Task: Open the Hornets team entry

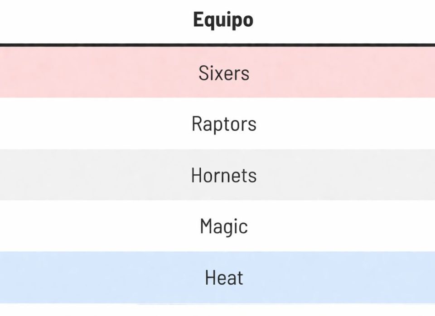Action: point(224,175)
